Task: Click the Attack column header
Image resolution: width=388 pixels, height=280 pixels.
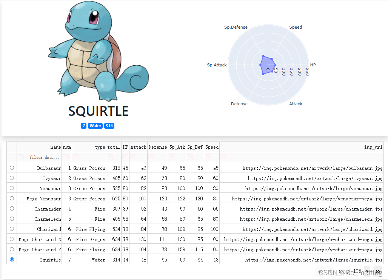Action: point(138,147)
